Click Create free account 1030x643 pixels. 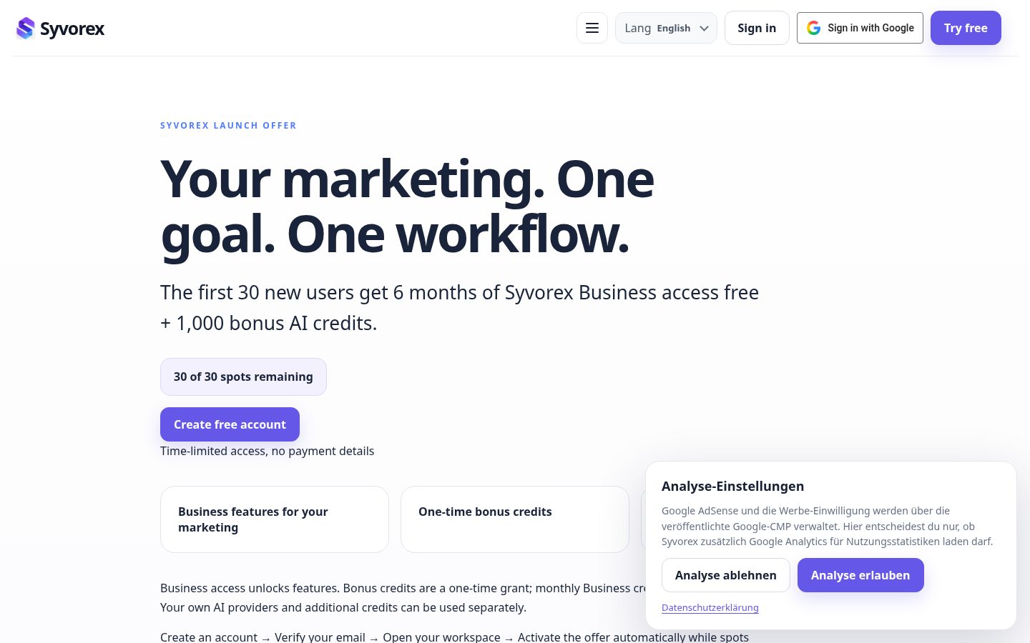230,424
